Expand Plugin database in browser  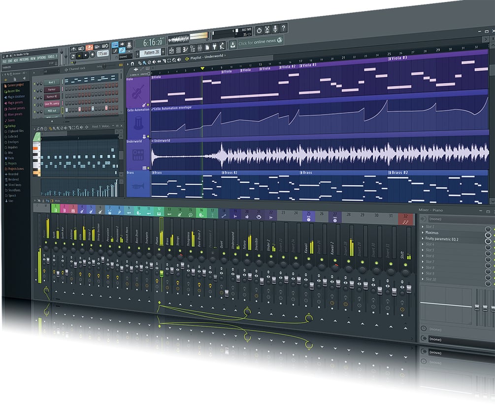click(14, 97)
